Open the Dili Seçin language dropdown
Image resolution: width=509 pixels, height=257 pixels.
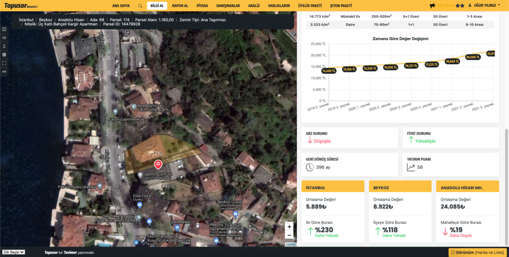click(14, 252)
